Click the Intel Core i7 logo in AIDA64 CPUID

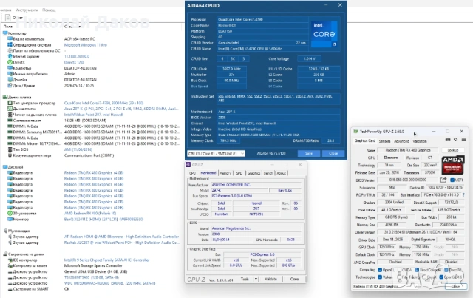pos(324,34)
